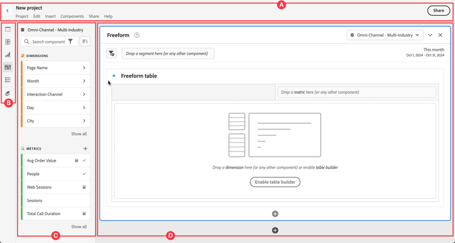Screen dimensions: 455x243
Task: Click the Dimensions section header
Action: coord(37,56)
